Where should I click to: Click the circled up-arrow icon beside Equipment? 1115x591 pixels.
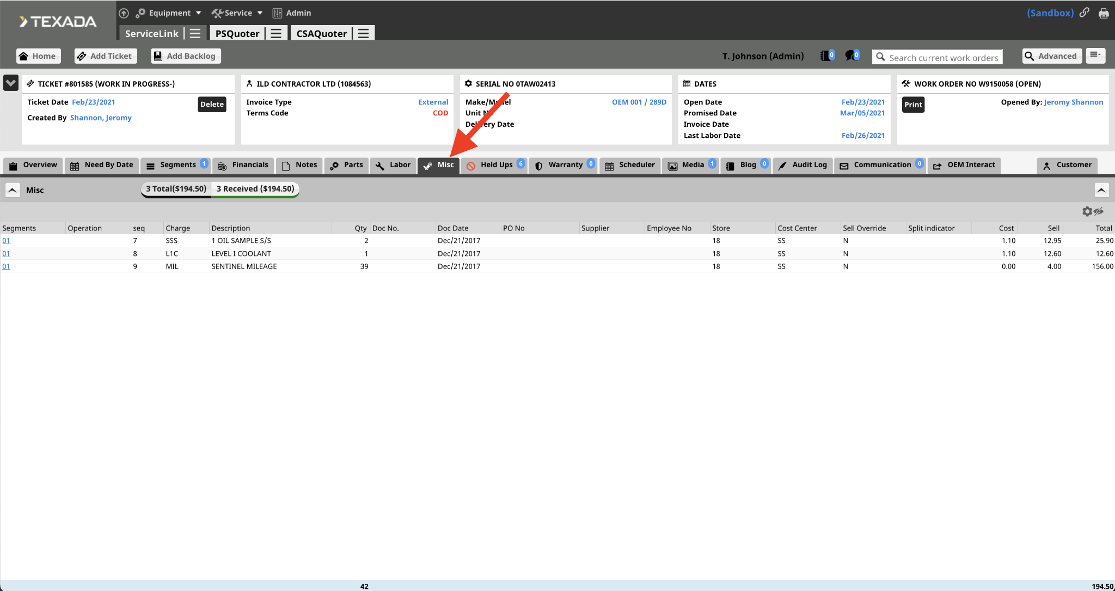124,13
